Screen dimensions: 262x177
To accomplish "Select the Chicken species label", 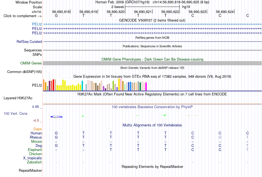I will pyautogui.click(x=35, y=154).
